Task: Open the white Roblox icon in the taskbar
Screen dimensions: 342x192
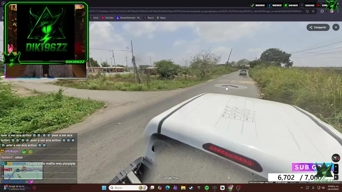Action: pyautogui.click(x=222, y=188)
